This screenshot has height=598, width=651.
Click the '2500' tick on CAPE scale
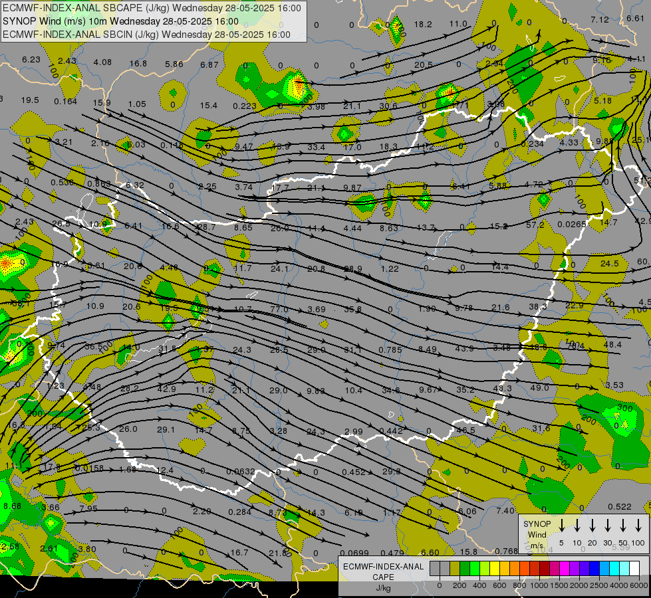coord(599,585)
